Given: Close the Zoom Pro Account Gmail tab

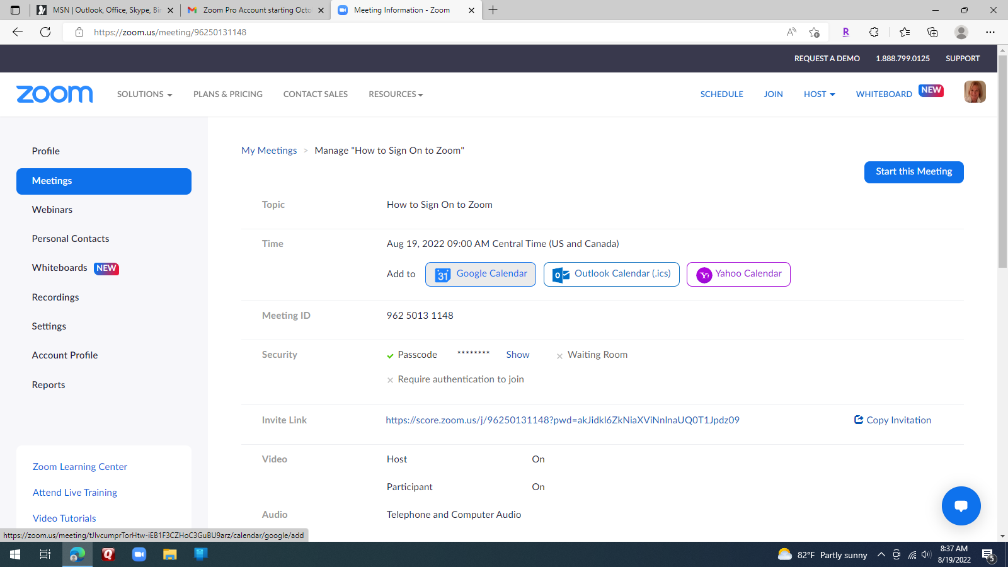Looking at the screenshot, I should click(321, 10).
